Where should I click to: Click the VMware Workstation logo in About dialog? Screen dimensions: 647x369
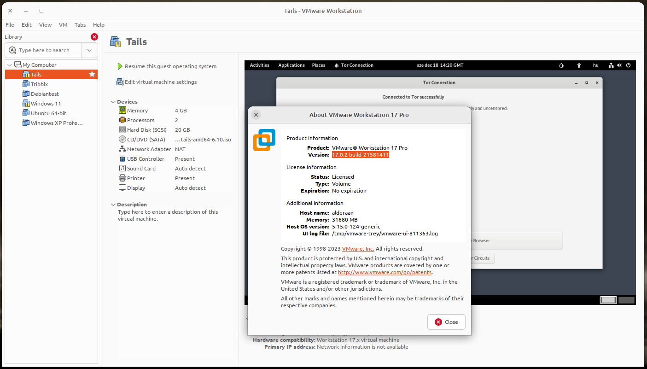coord(264,140)
